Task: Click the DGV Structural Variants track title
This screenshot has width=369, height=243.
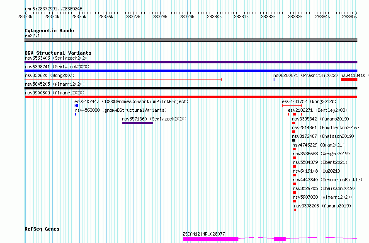Action: click(x=58, y=53)
